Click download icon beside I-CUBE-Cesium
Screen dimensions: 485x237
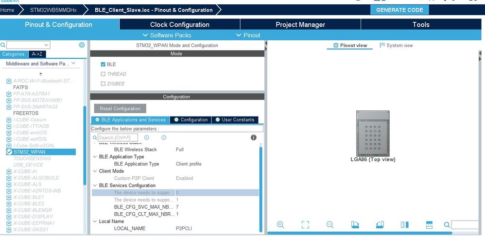[x=9, y=120]
